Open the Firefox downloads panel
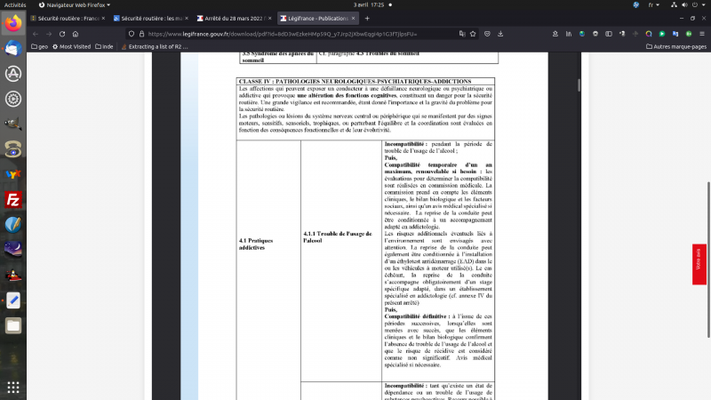The height and width of the screenshot is (400, 711). [500, 34]
